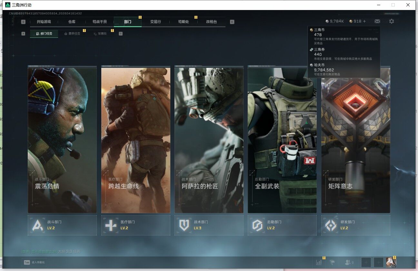Click the 后勤部门 hexagon emblem icon
The image size is (418, 271).
tap(257, 225)
